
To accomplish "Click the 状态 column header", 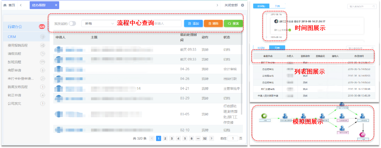I will 227,37.
